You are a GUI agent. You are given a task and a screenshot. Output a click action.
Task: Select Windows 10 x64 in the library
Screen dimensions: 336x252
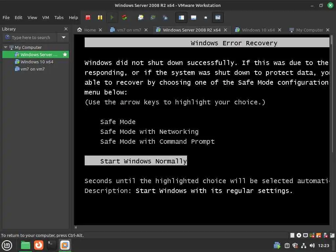point(35,62)
